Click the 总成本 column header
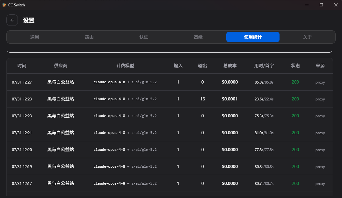342x198 pixels. click(x=230, y=66)
